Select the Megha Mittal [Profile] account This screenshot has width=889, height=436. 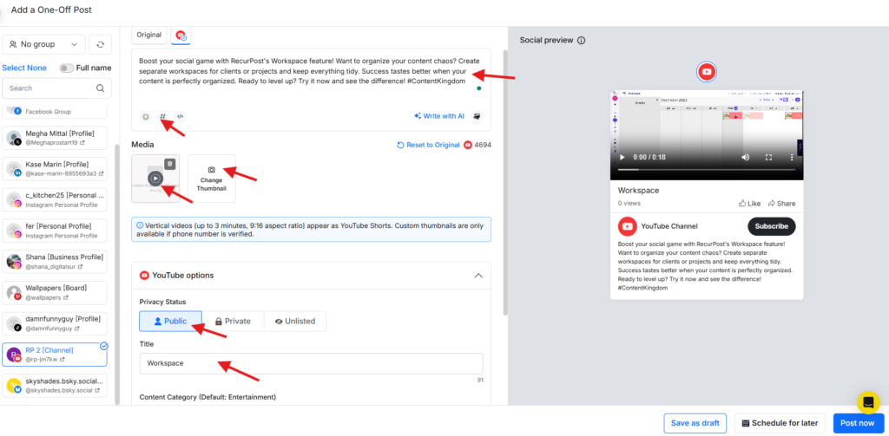(x=55, y=138)
